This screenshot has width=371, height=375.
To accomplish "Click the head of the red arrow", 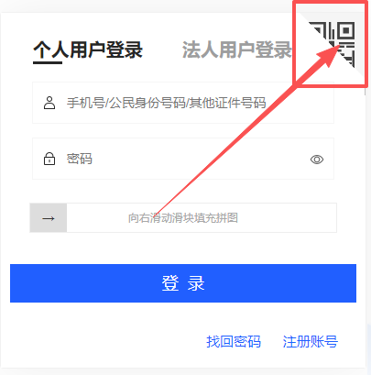I will coord(328,56).
